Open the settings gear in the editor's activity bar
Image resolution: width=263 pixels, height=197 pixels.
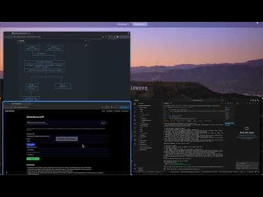[x=135, y=169]
